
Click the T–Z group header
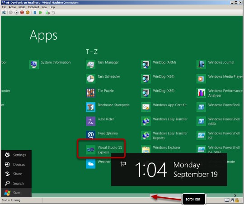point(92,52)
